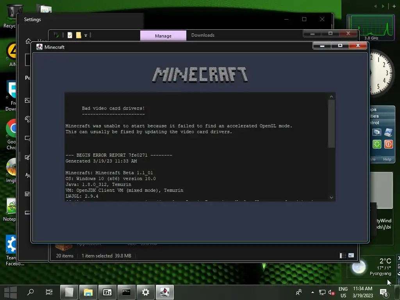Click the Java icon in Minecraft title bar

[x=39, y=47]
